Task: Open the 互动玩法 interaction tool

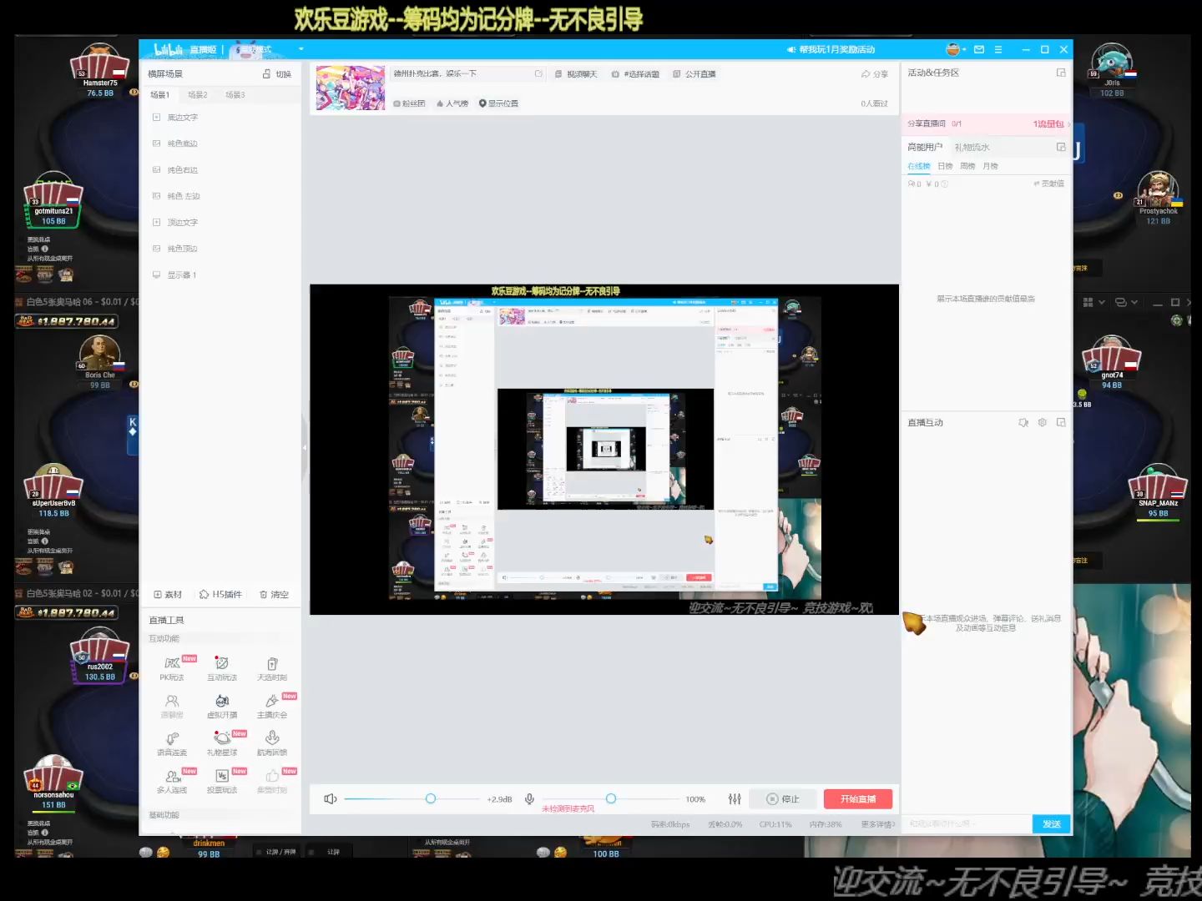Action: pyautogui.click(x=222, y=668)
